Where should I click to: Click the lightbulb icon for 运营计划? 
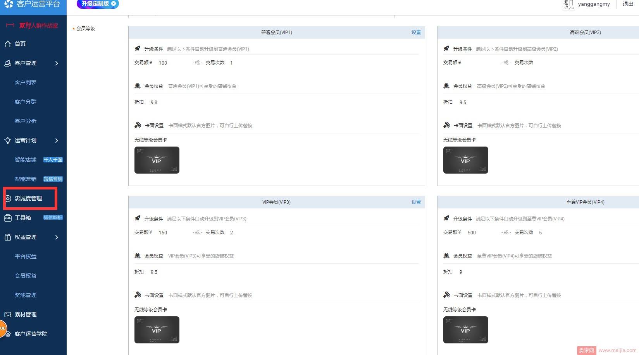tap(8, 140)
